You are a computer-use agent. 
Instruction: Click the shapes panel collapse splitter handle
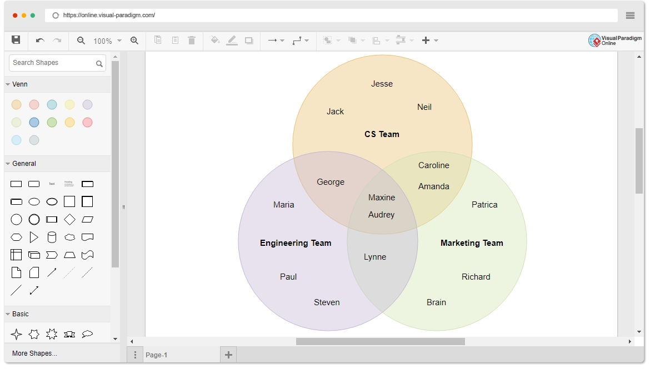pyautogui.click(x=123, y=207)
